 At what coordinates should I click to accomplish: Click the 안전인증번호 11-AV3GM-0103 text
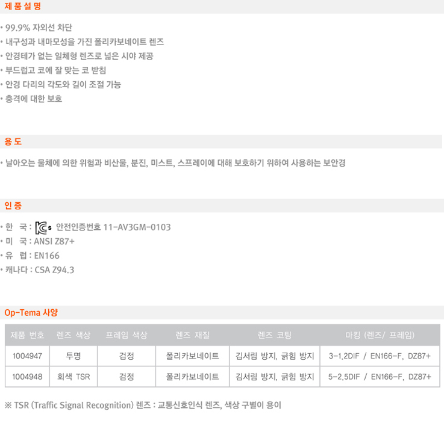click(x=113, y=227)
